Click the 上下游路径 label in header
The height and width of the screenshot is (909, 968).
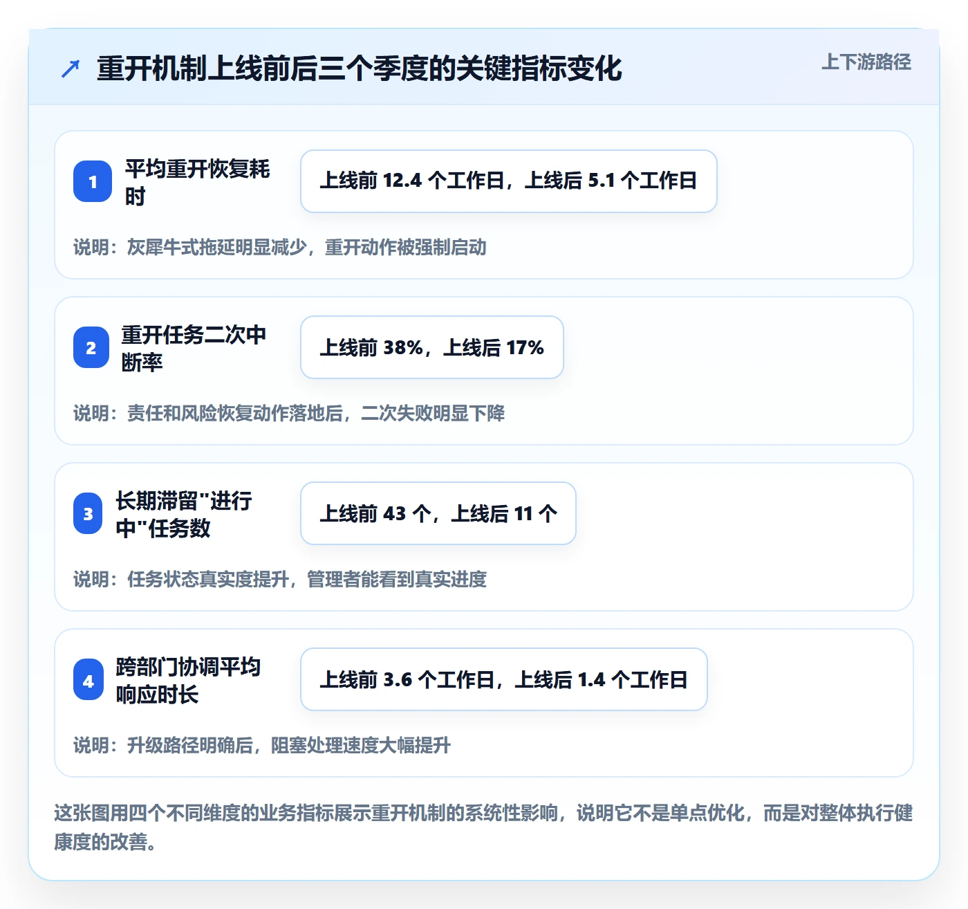(x=866, y=62)
